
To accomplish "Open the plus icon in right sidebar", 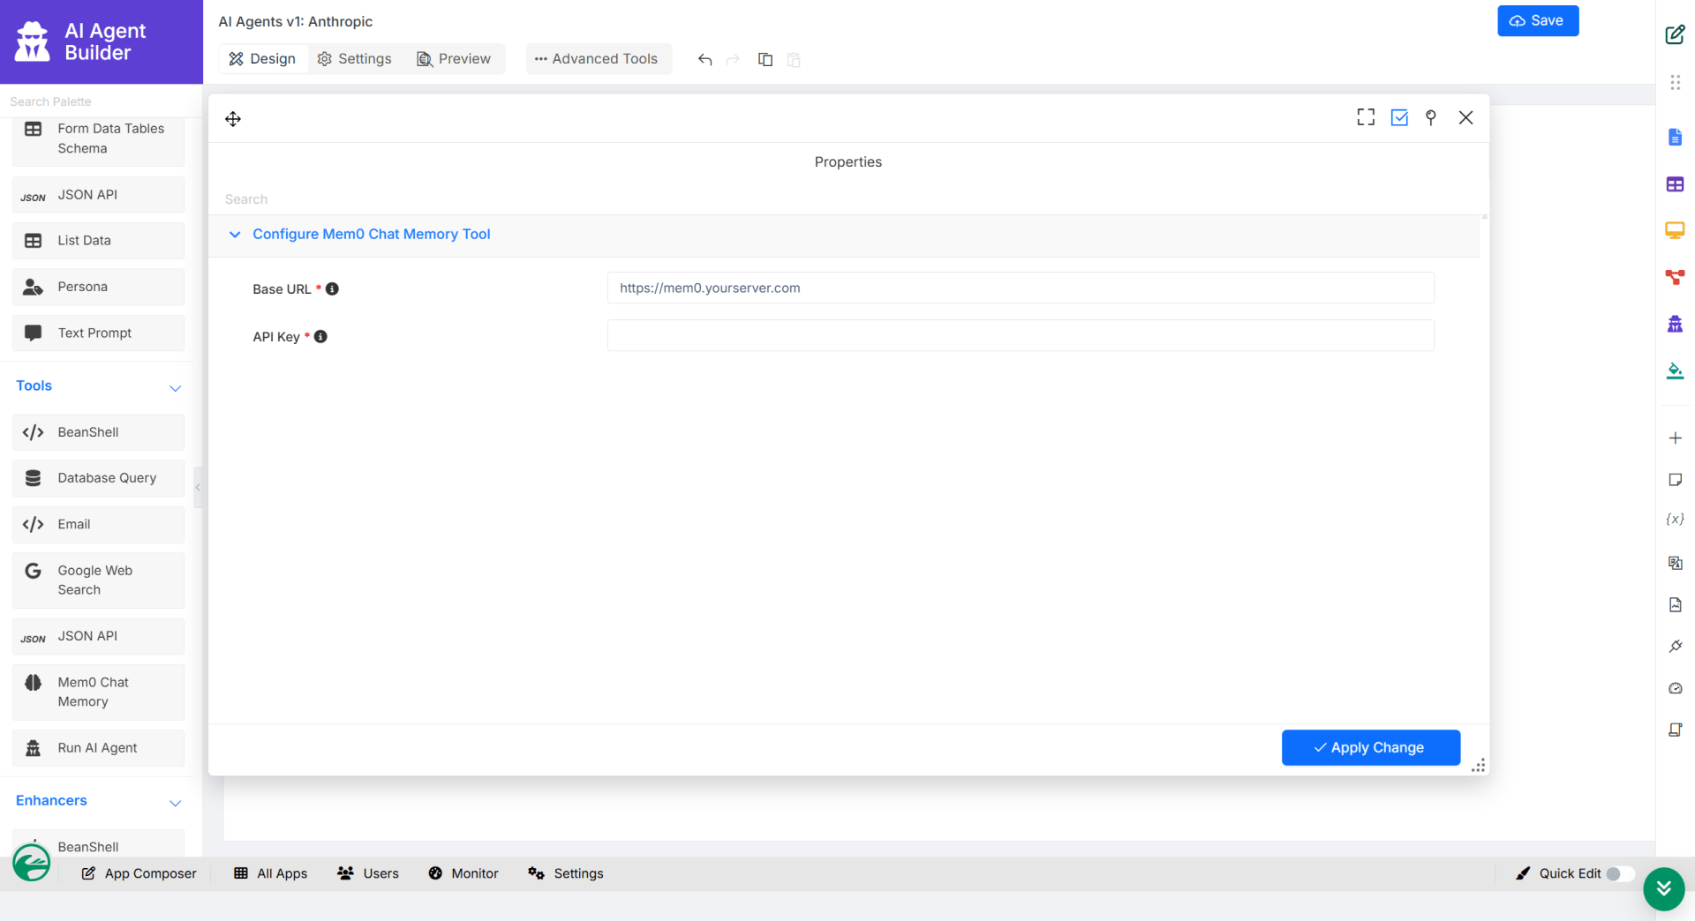I will point(1675,438).
